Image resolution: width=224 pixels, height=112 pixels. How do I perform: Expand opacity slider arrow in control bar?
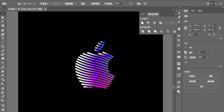[124, 4]
